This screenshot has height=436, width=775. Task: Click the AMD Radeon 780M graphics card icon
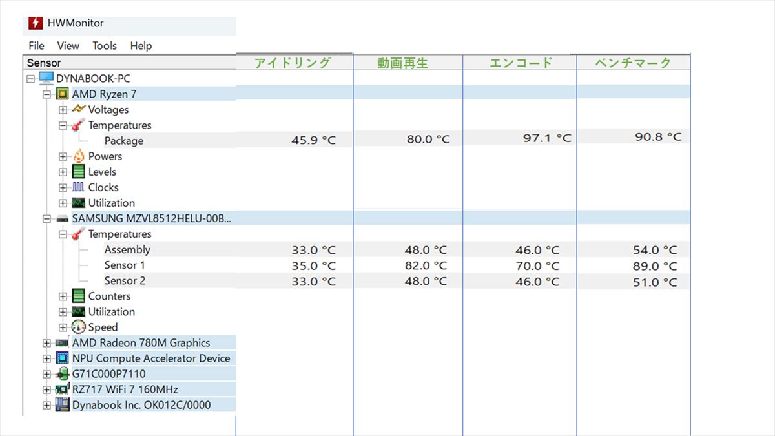(63, 343)
